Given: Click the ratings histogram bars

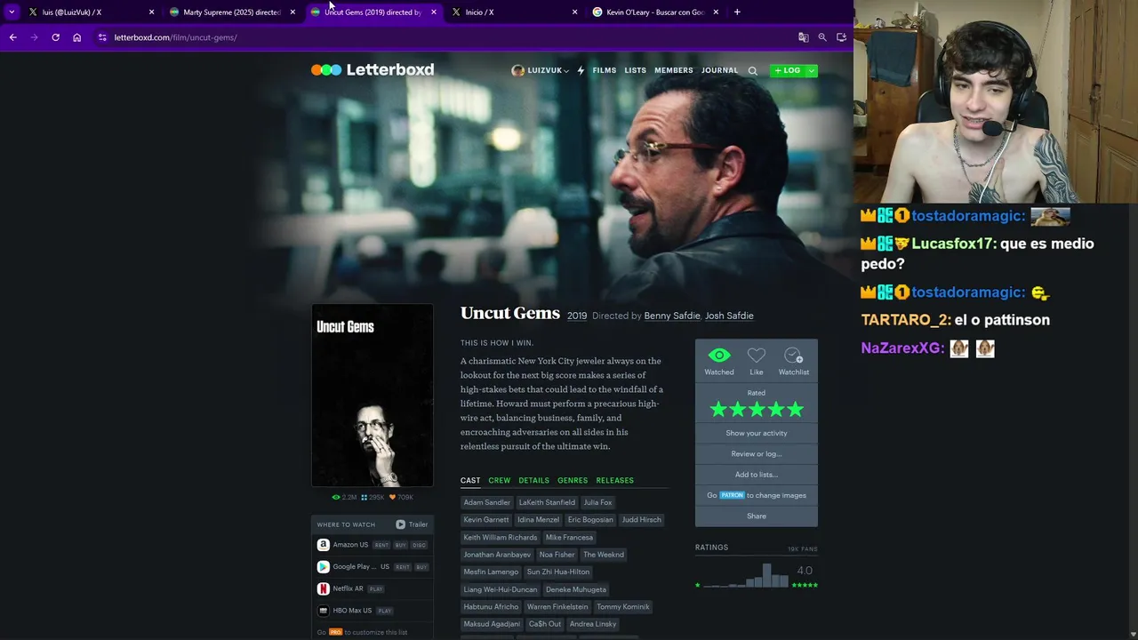Looking at the screenshot, I should pos(747,574).
